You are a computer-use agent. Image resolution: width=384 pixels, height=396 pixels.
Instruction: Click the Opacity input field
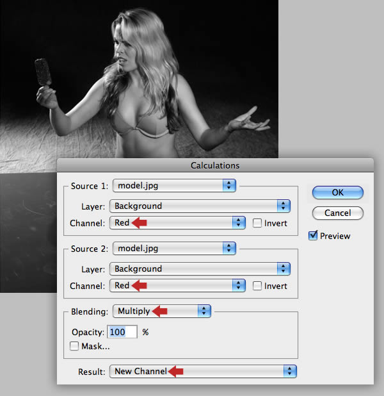(122, 332)
